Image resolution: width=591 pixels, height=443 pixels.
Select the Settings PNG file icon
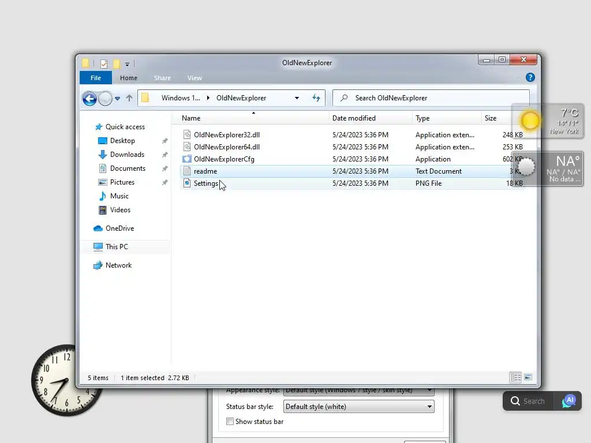187,183
